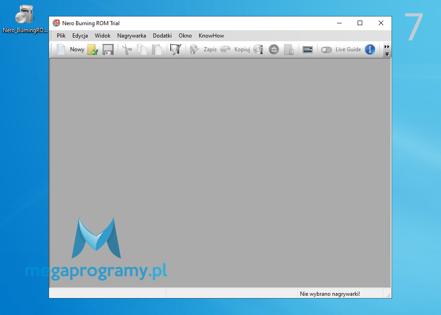Cut selection using the scissors icon
The height and width of the screenshot is (315, 441).
pyautogui.click(x=127, y=49)
